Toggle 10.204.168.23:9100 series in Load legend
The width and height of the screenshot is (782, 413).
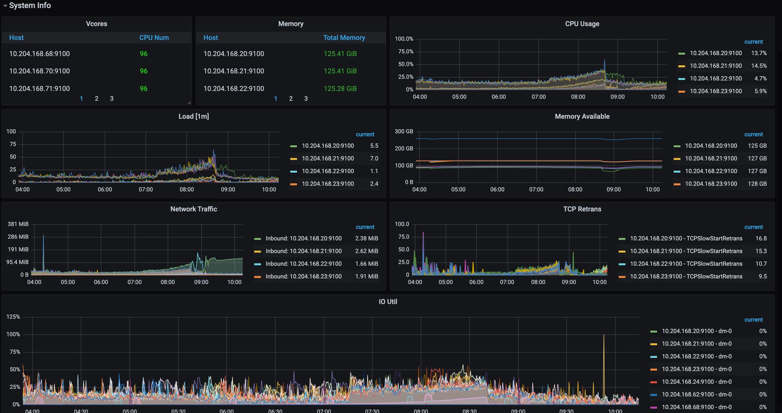[327, 184]
